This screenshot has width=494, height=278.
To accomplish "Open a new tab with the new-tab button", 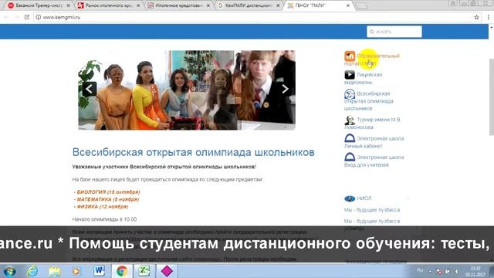I will [x=362, y=5].
